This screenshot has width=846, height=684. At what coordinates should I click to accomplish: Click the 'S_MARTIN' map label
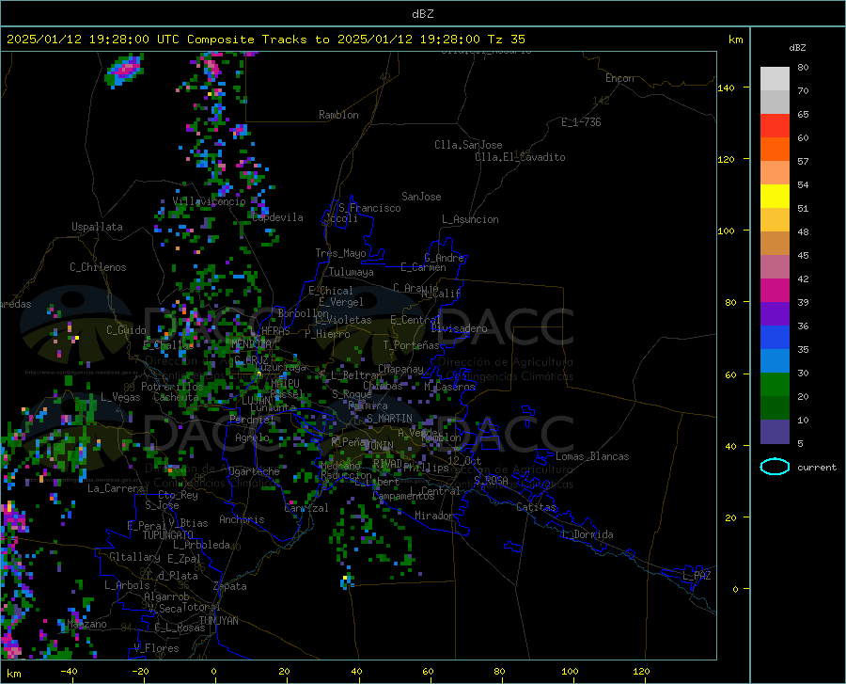[x=389, y=419]
